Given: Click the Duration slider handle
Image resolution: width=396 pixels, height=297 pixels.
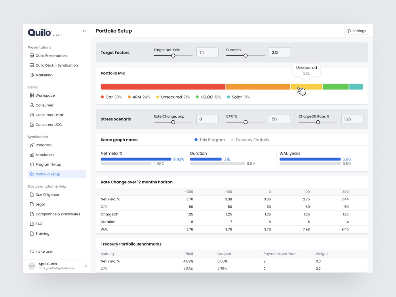Looking at the screenshot, I should [x=246, y=55].
